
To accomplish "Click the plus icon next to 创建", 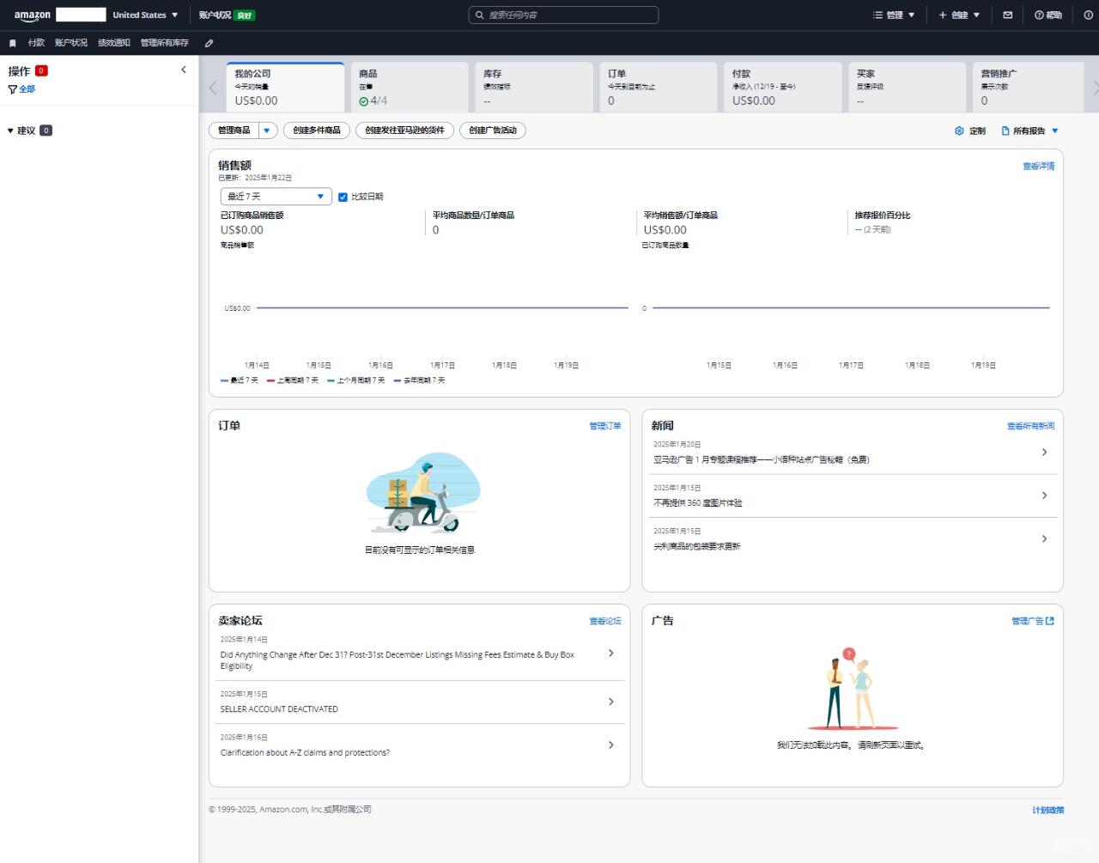I will click(x=943, y=15).
